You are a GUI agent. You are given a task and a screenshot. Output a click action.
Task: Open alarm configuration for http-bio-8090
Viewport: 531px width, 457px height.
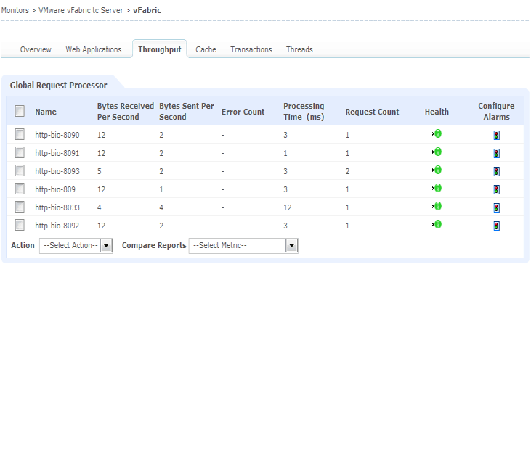496,136
